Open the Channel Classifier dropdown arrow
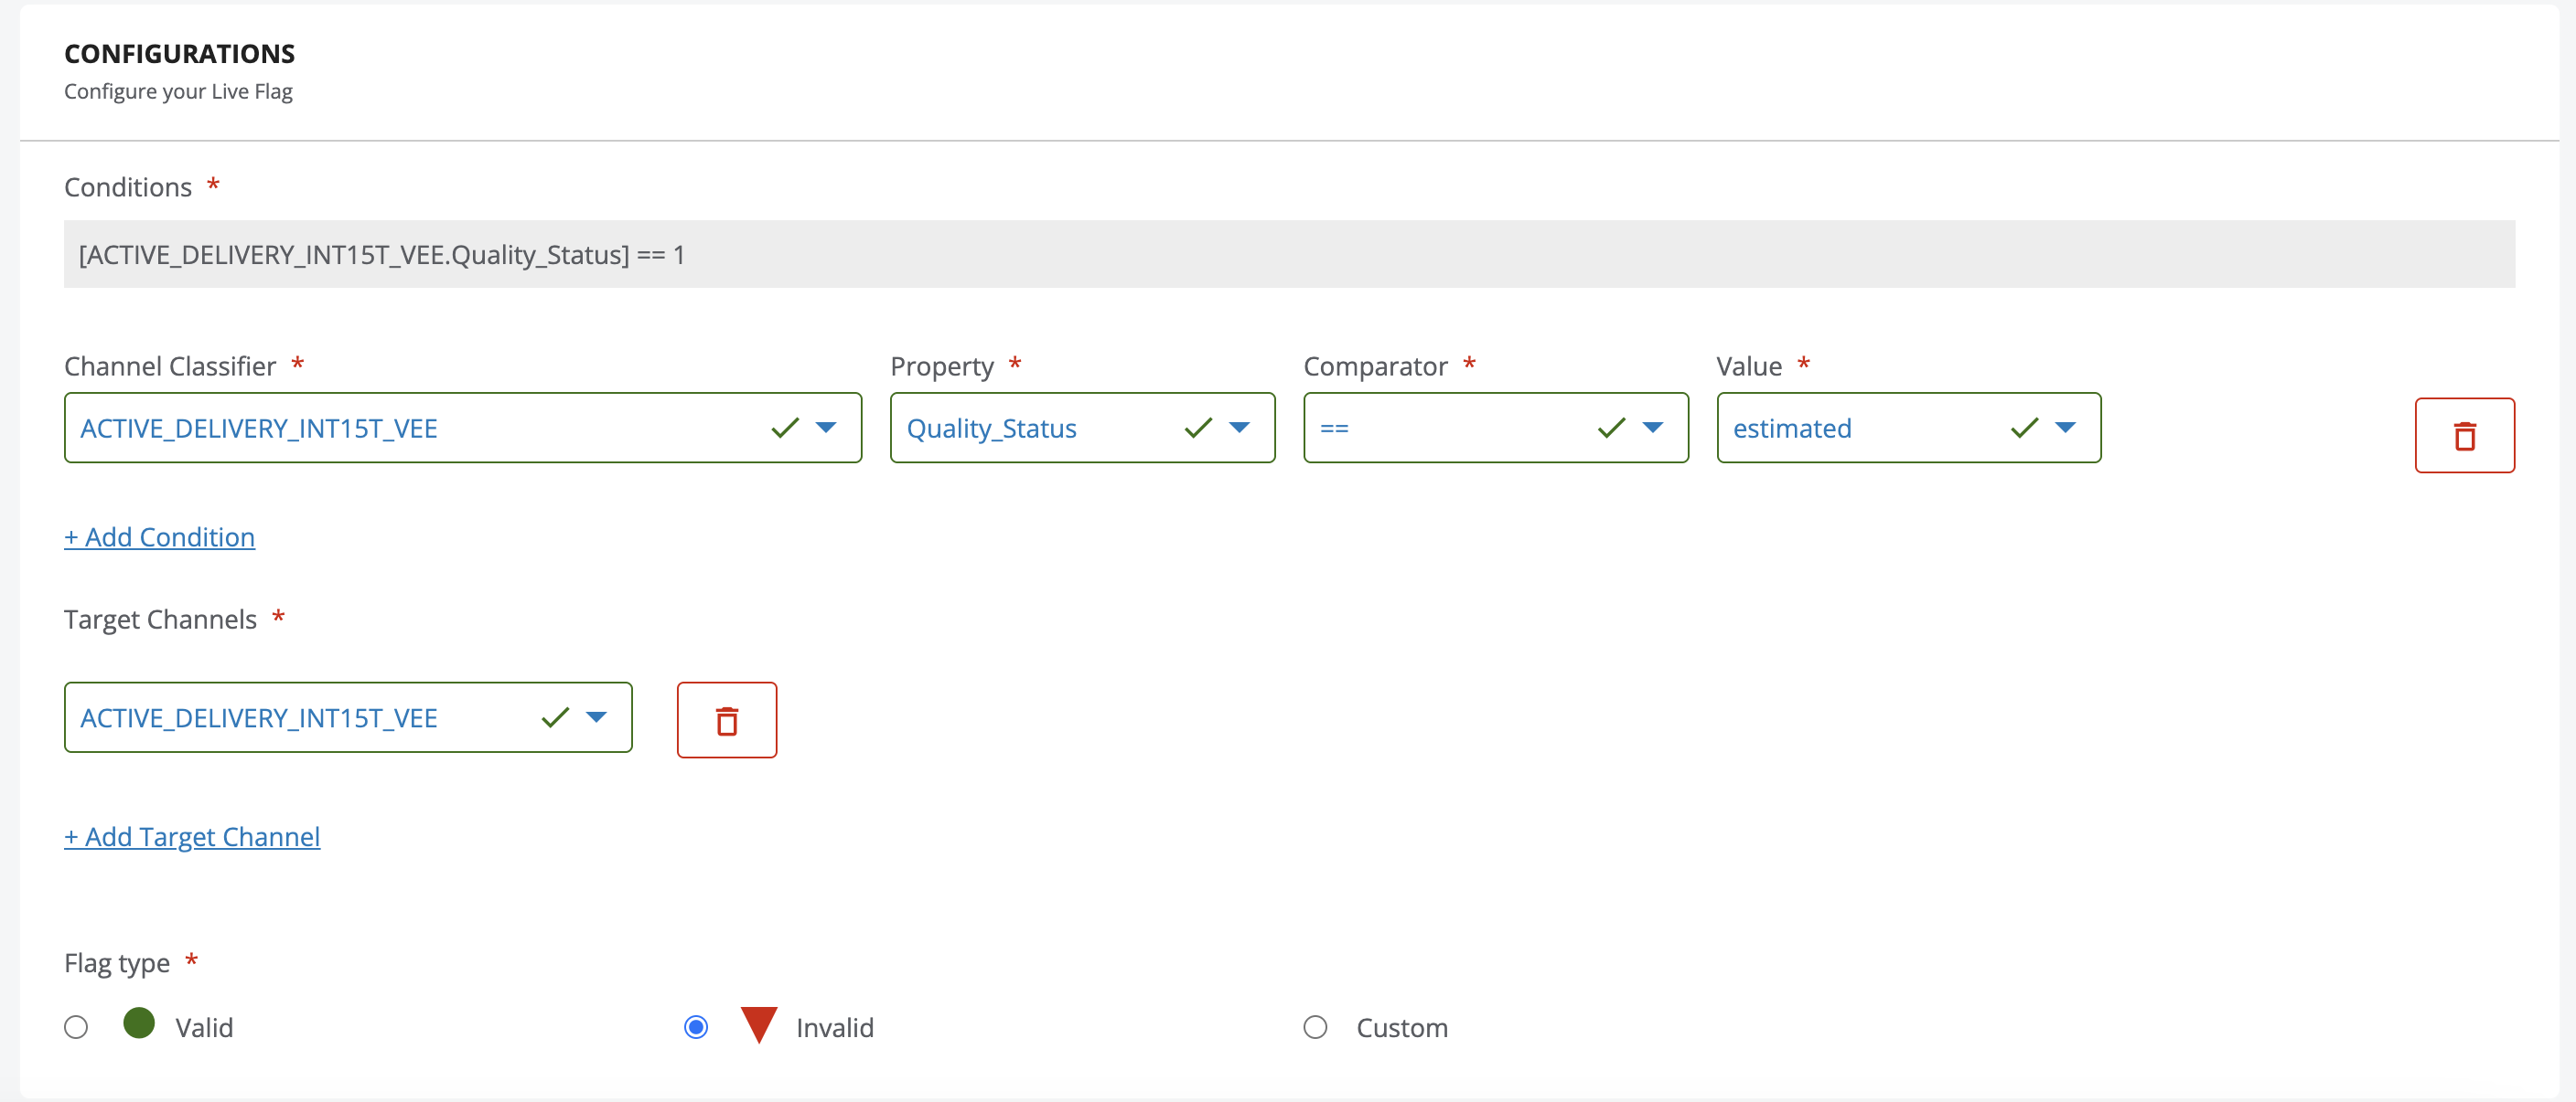This screenshot has height=1102, width=2576. click(826, 428)
